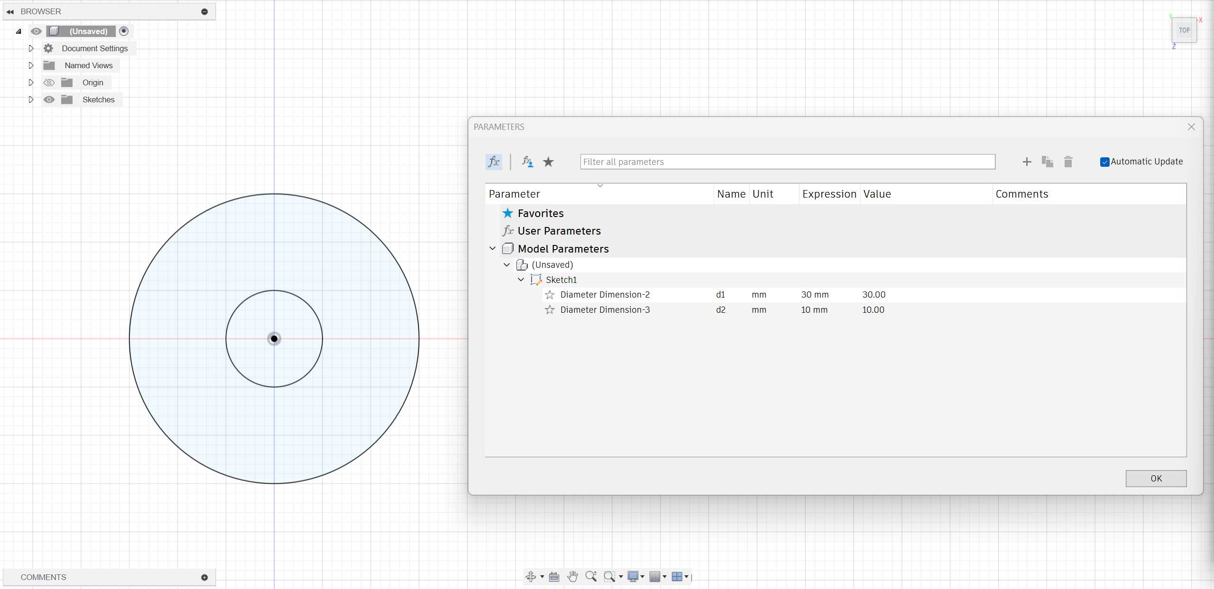Click OK in Parameters dialog
Image resolution: width=1214 pixels, height=589 pixels.
[1156, 479]
